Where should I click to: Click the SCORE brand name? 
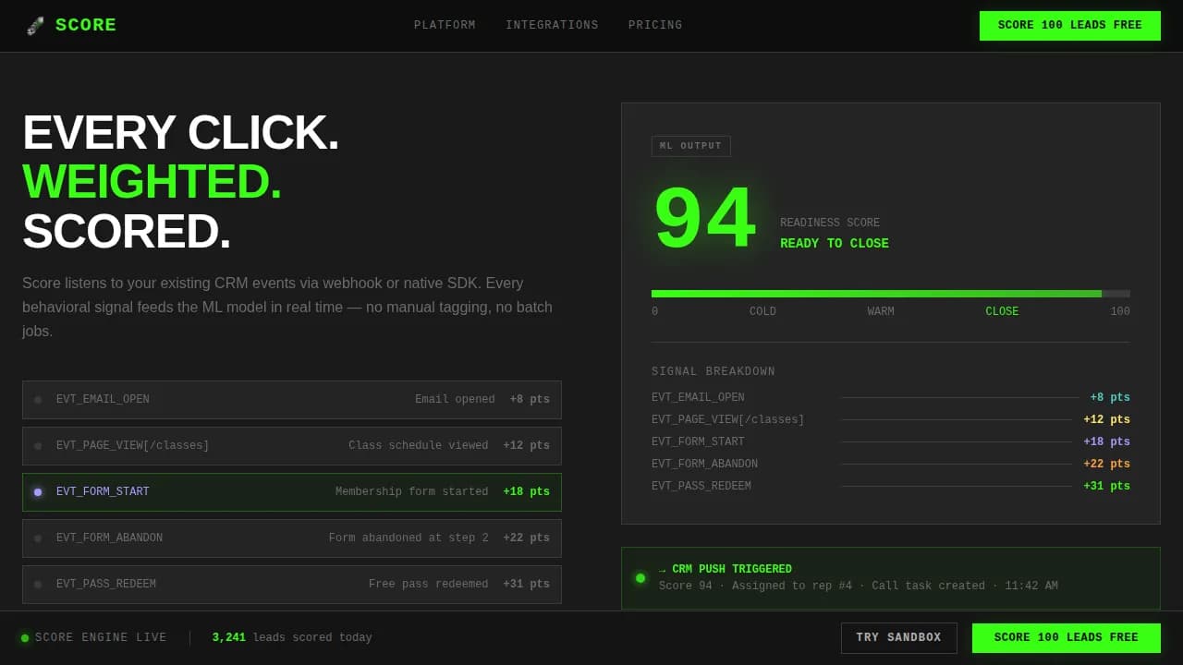coord(86,26)
